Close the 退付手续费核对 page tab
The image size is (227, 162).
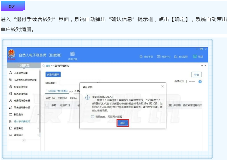(x=205, y=66)
